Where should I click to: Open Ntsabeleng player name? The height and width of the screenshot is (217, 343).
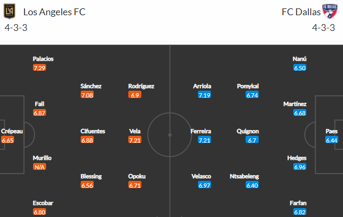coord(244,176)
